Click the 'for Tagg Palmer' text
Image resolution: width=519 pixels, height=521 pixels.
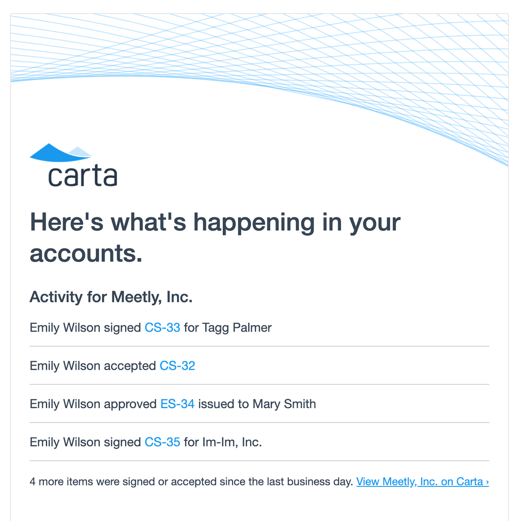click(228, 328)
